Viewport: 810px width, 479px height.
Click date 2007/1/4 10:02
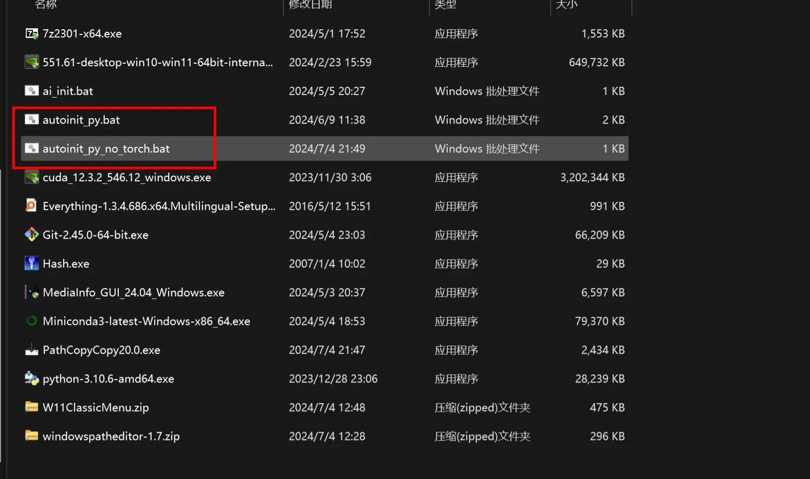tap(327, 264)
